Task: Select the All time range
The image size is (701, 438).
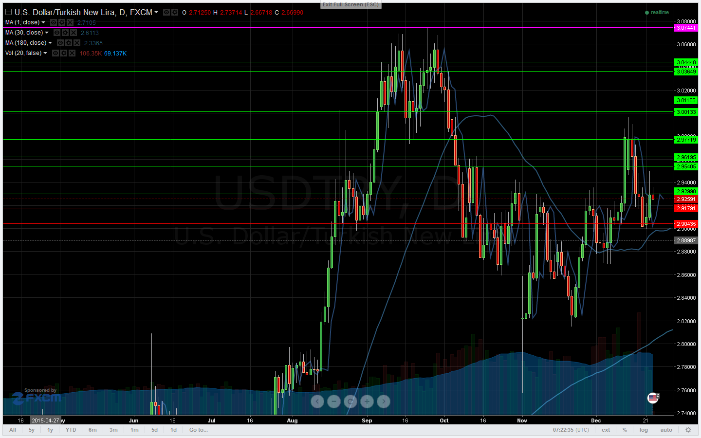Action: point(13,430)
